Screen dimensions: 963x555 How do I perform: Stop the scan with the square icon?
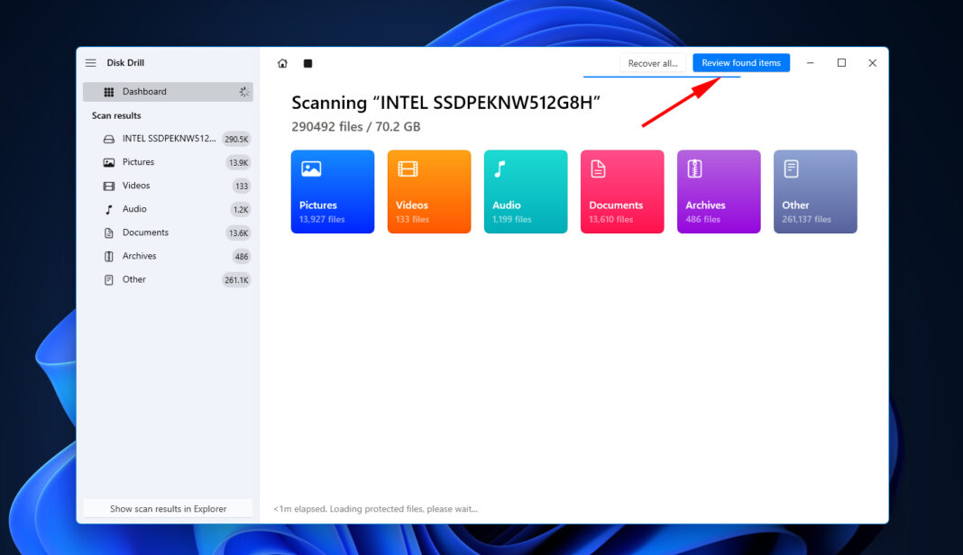click(x=307, y=63)
